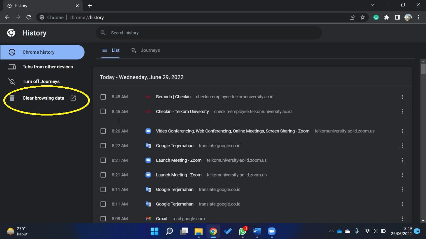Open more actions for Checkin - Telkom University
The height and width of the screenshot is (239, 426).
tap(402, 112)
